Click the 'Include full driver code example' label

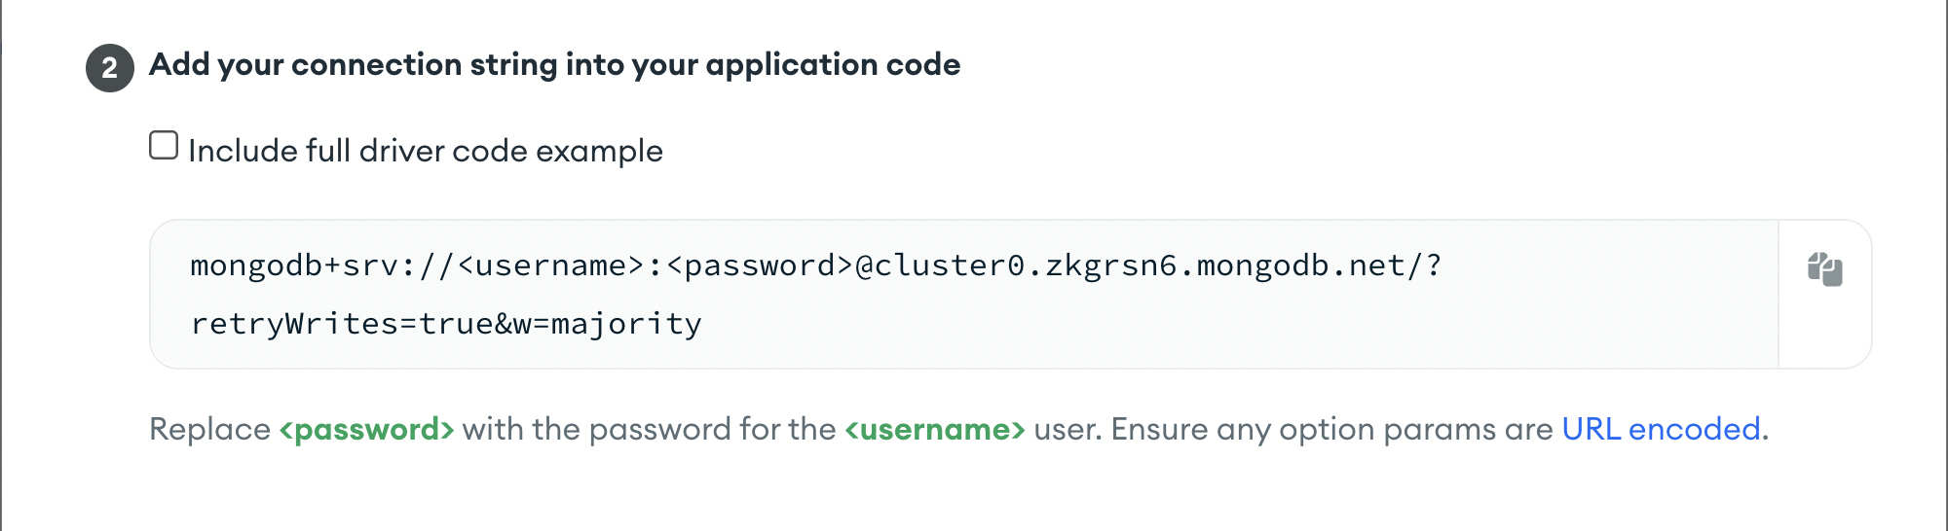click(x=425, y=152)
